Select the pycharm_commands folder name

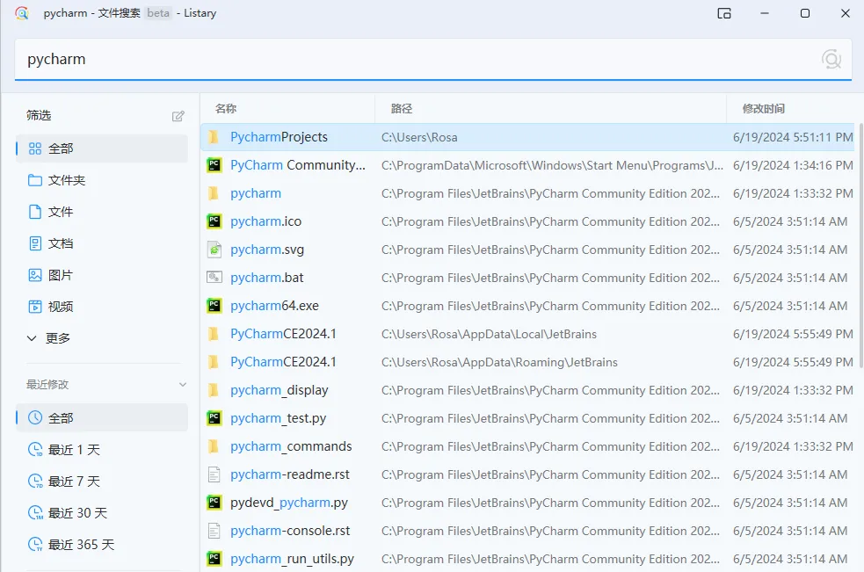pos(291,445)
